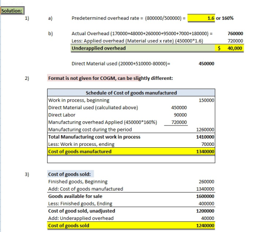Click the 720000 value in the schedule
269x232 pixels.
pos(179,122)
